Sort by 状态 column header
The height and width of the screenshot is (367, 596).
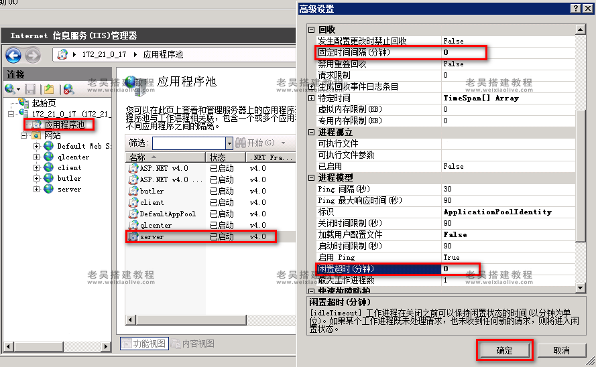point(226,157)
